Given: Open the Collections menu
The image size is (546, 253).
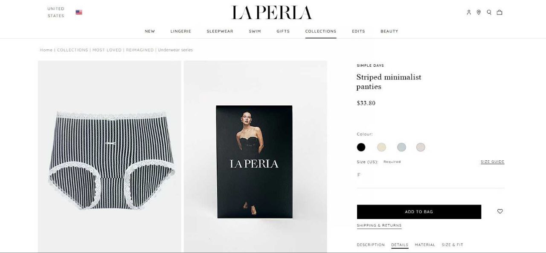Looking at the screenshot, I should pos(321,31).
